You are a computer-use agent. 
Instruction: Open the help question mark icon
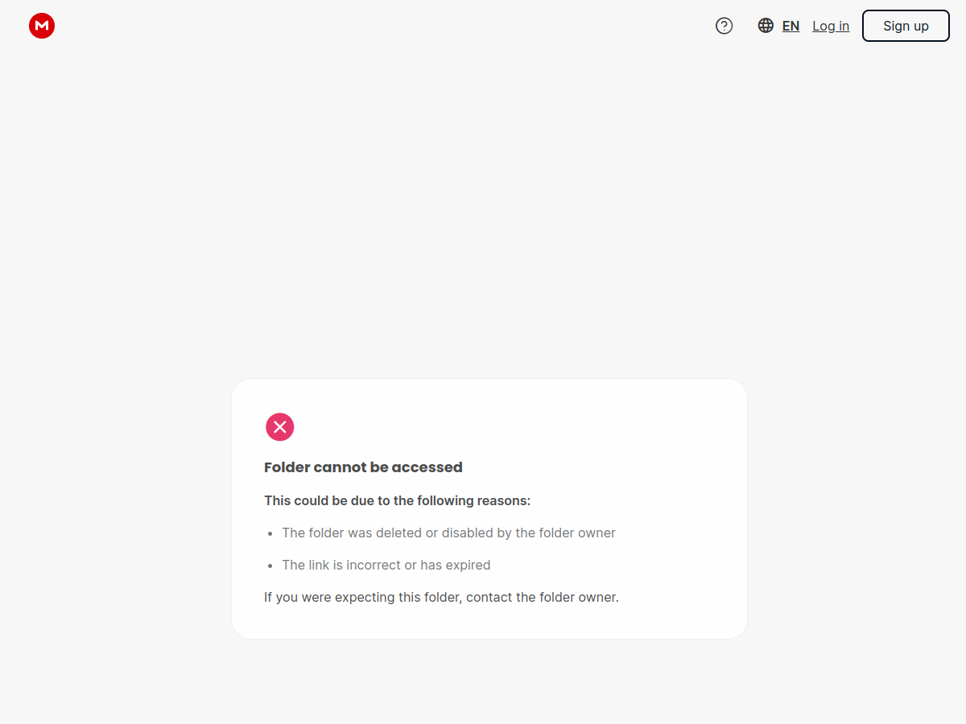pyautogui.click(x=724, y=26)
